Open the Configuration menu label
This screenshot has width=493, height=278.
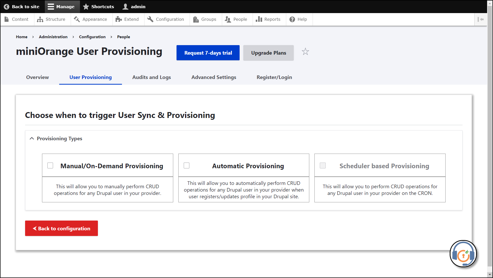pos(170,19)
